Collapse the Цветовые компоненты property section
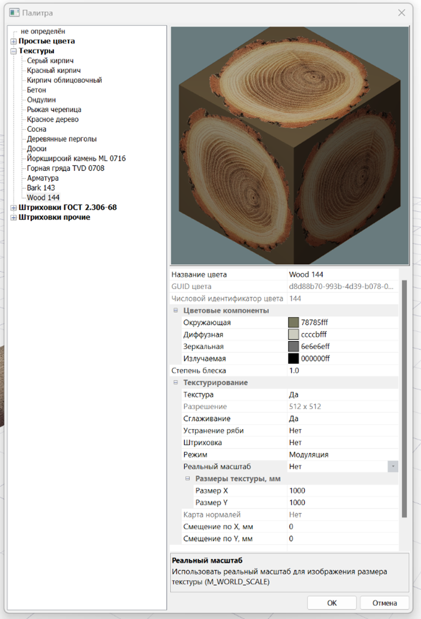The width and height of the screenshot is (421, 619). pyautogui.click(x=176, y=310)
